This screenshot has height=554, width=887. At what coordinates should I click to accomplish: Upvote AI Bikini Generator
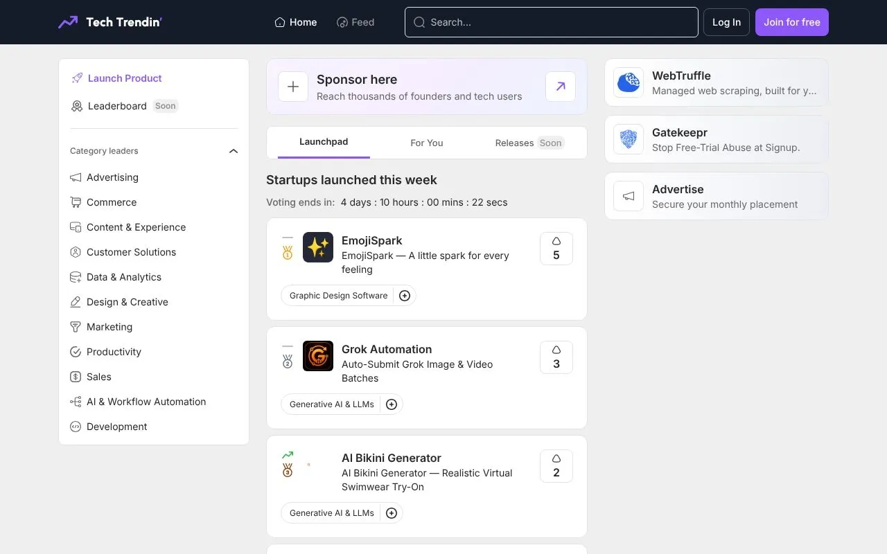tap(556, 466)
